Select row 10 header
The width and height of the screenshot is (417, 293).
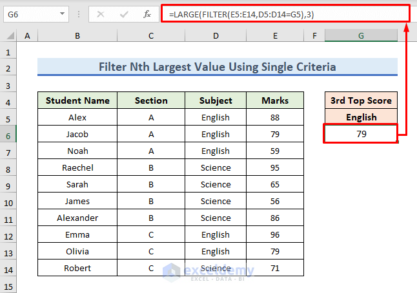[x=8, y=201]
